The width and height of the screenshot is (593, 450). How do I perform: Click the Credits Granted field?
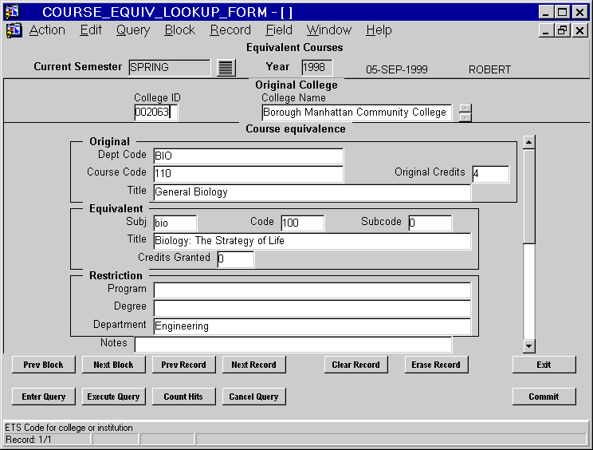tap(236, 259)
